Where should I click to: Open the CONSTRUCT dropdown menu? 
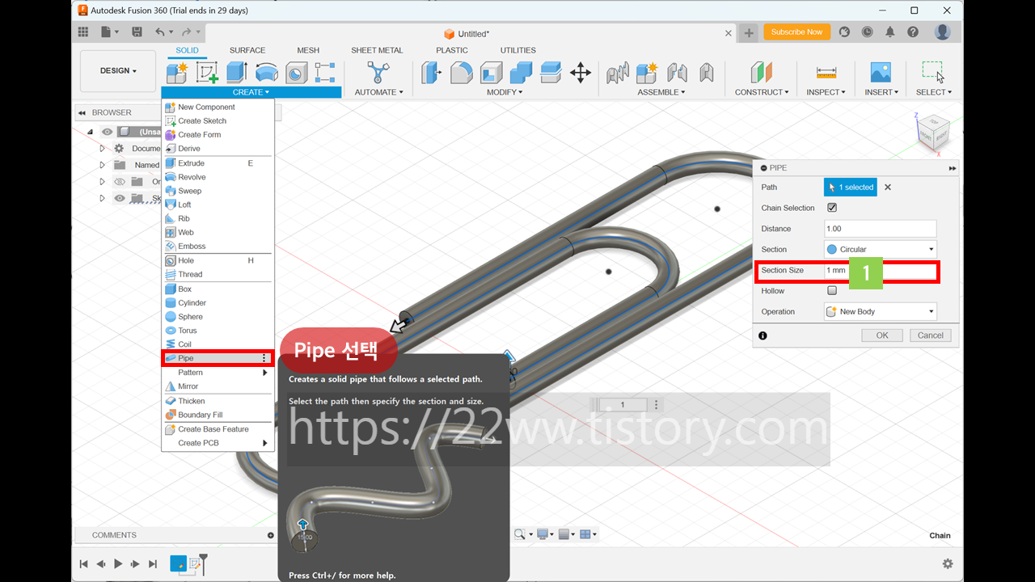click(762, 92)
